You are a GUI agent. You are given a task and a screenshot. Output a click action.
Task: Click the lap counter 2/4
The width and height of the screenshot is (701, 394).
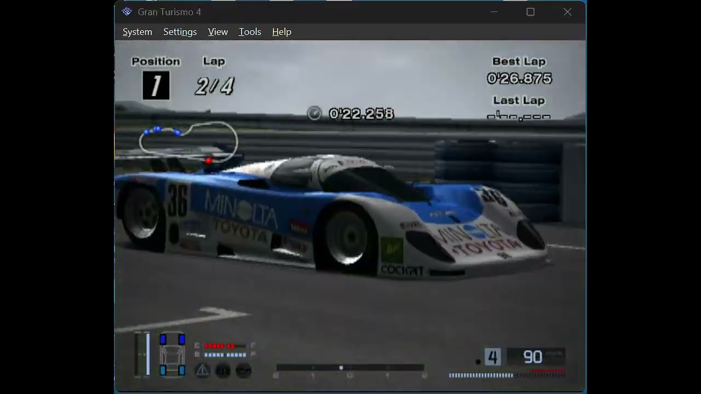pyautogui.click(x=215, y=86)
